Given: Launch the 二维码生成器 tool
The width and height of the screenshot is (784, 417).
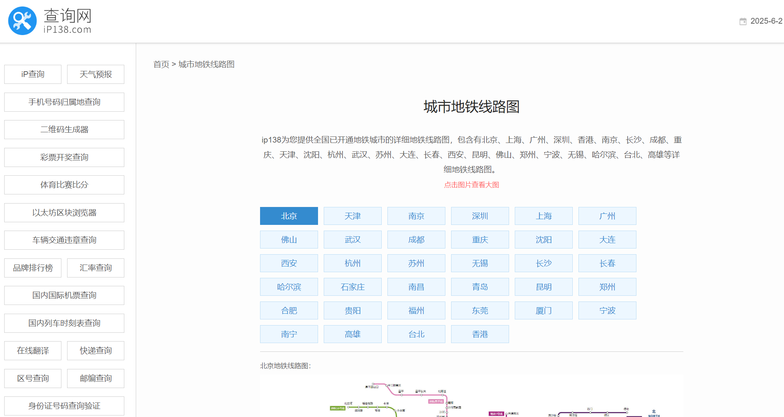Looking at the screenshot, I should pyautogui.click(x=64, y=130).
